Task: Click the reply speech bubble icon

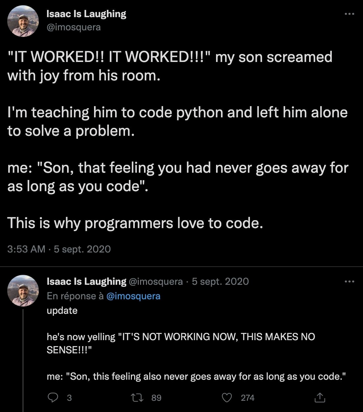Action: coord(53,398)
